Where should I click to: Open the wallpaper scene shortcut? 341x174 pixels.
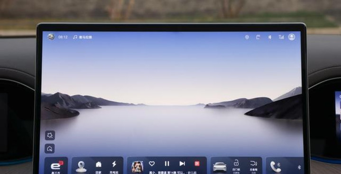pyautogui.click(x=50, y=135)
